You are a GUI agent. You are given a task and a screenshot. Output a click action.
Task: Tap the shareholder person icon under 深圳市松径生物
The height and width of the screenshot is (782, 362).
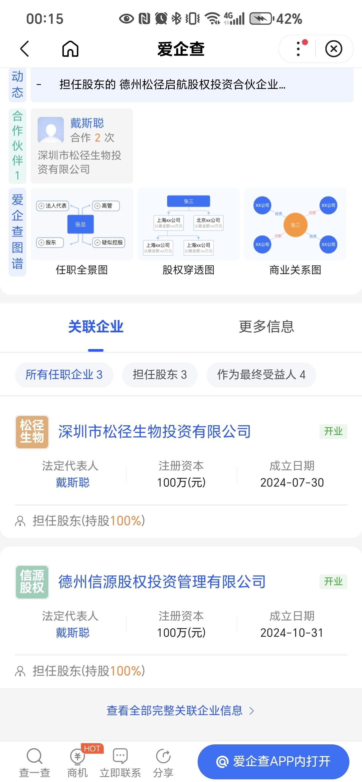click(20, 521)
